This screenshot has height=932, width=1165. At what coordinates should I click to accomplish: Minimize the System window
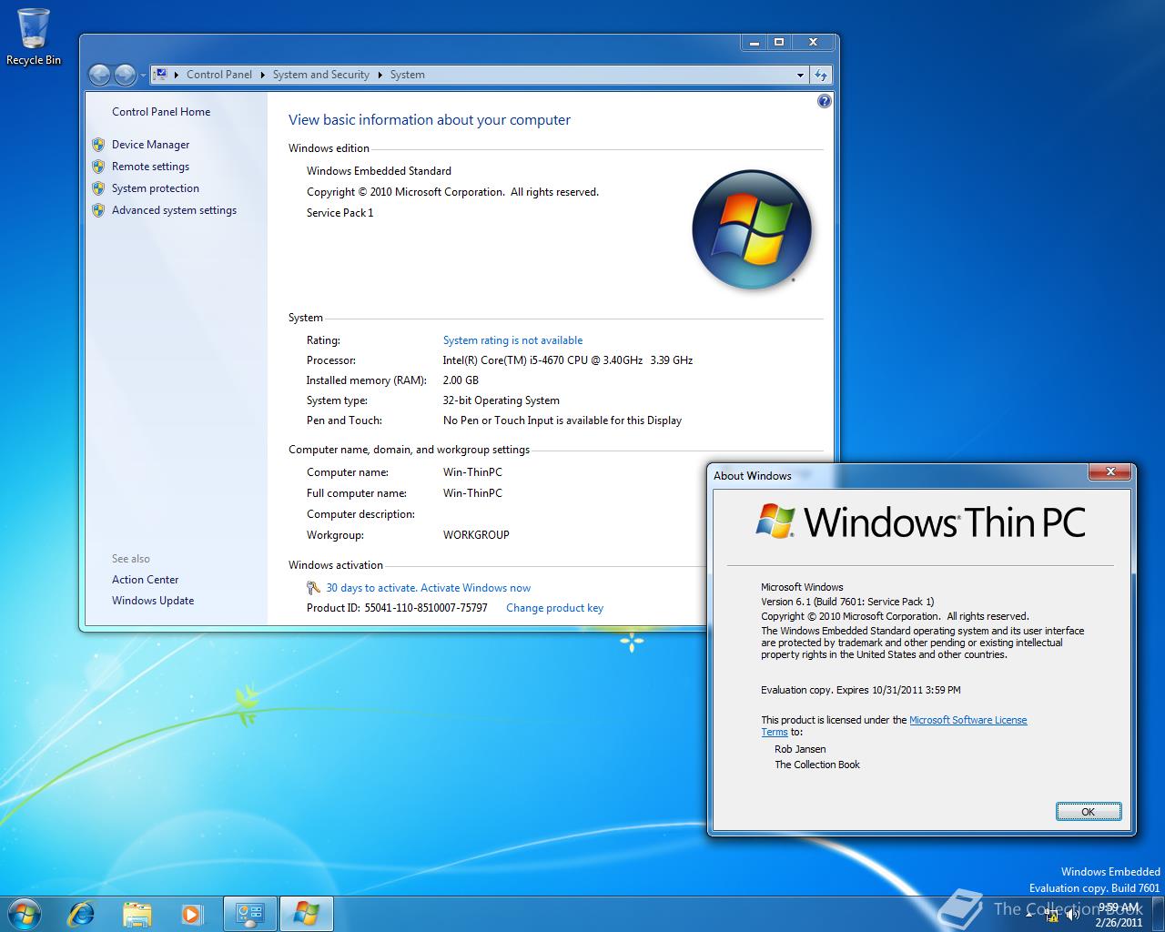[755, 42]
